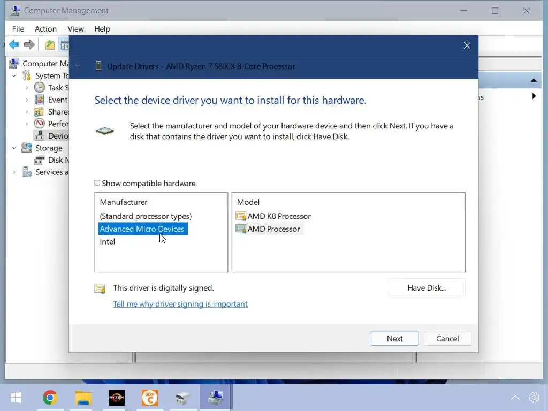
Task: Click the back arrow in Update Drivers dialog
Action: [x=78, y=65]
